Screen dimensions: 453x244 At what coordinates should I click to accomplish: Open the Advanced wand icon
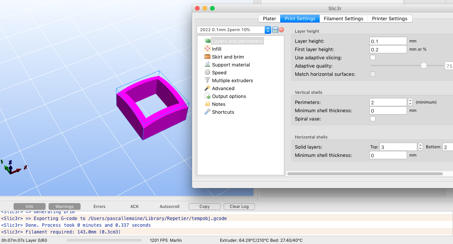click(x=207, y=88)
